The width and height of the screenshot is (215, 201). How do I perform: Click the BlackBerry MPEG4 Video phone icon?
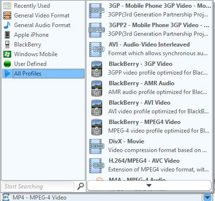click(x=97, y=127)
